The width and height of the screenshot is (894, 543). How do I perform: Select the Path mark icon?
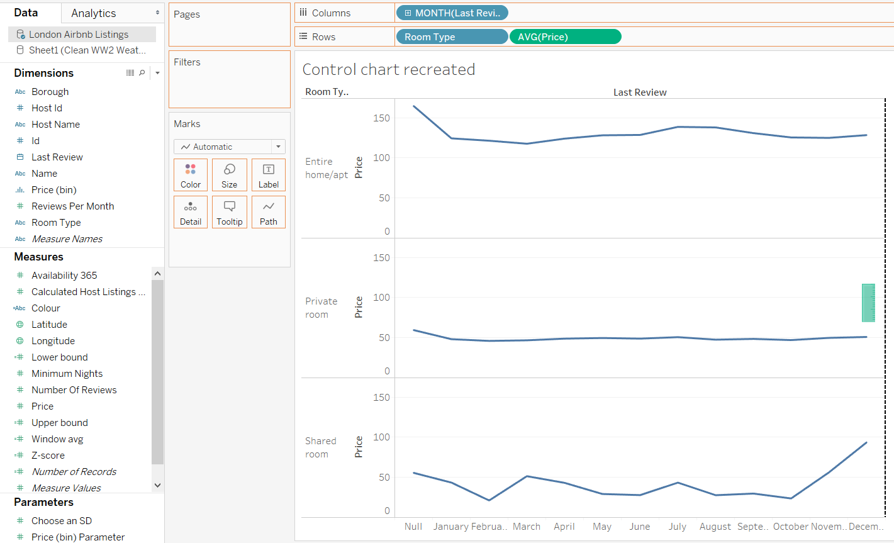click(268, 211)
